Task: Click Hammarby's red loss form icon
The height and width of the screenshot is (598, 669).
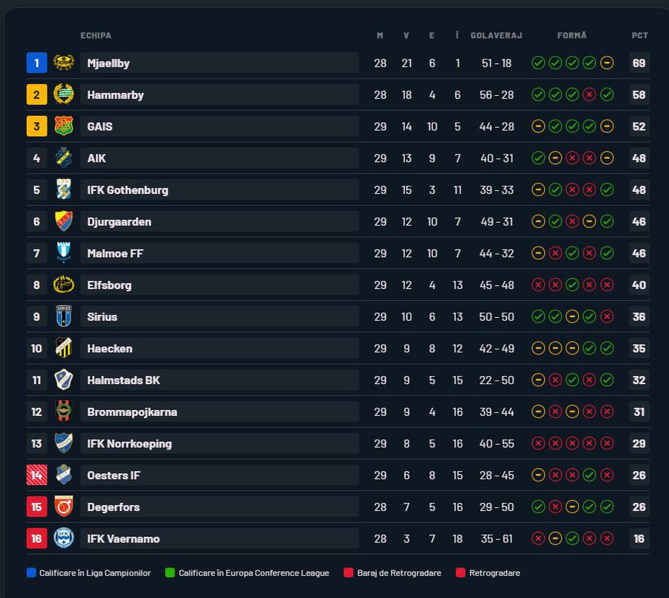Action: click(589, 95)
